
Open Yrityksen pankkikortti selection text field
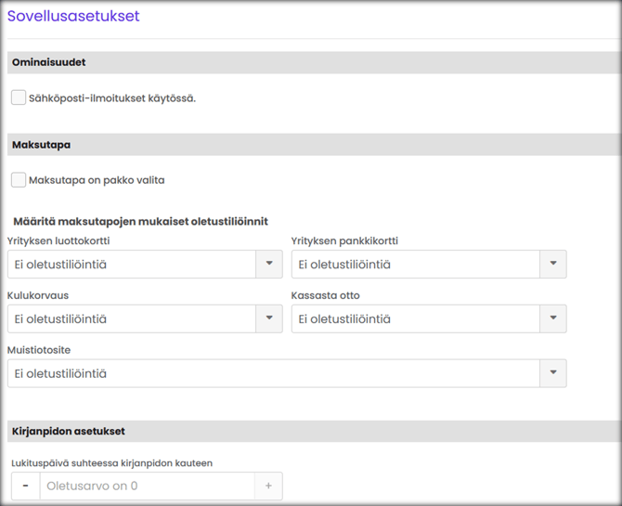(414, 265)
